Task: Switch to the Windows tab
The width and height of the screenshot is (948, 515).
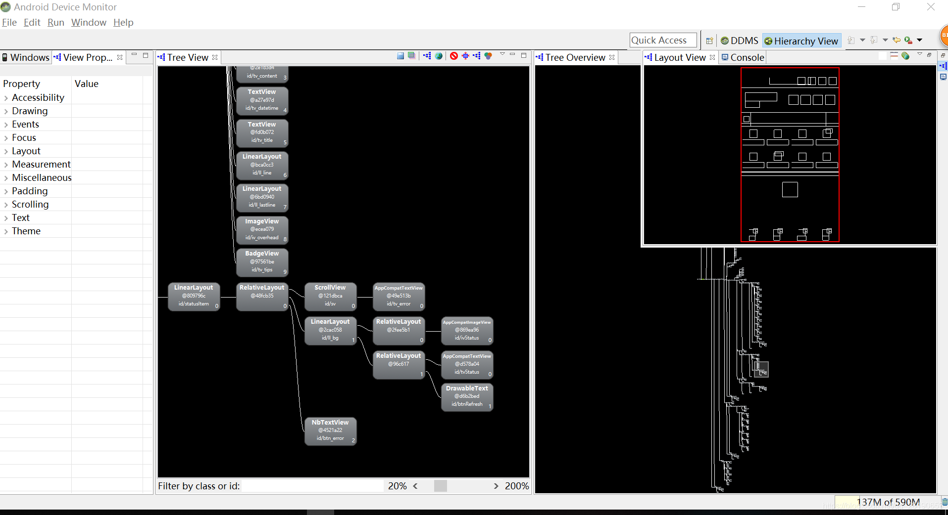Action: (x=26, y=57)
